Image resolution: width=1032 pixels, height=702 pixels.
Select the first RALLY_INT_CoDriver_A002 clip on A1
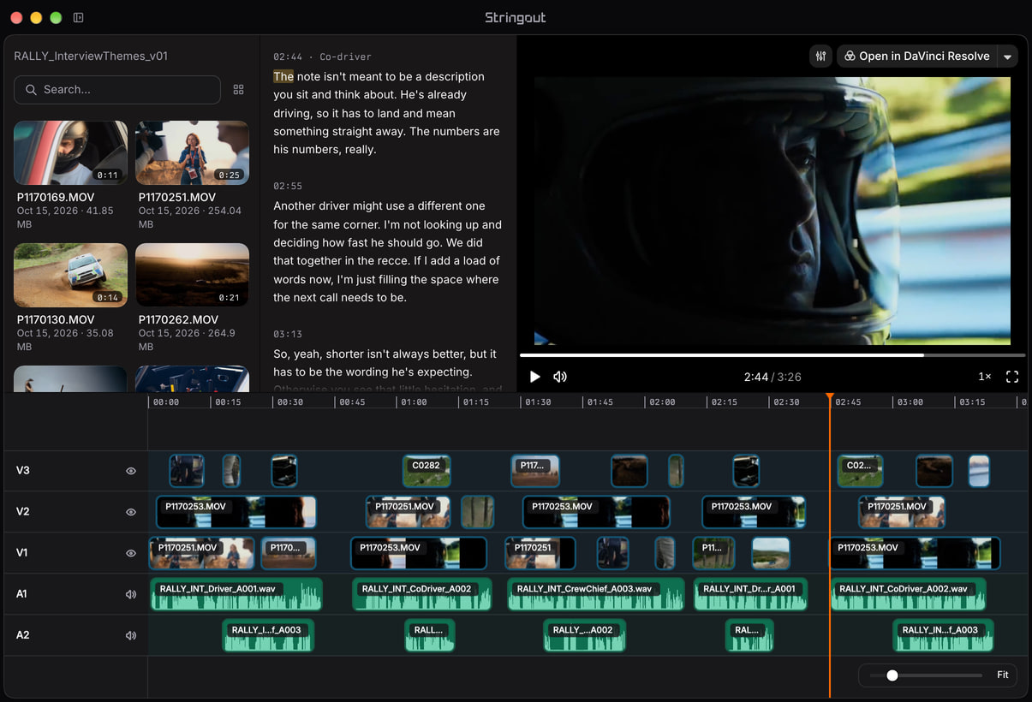coord(422,594)
